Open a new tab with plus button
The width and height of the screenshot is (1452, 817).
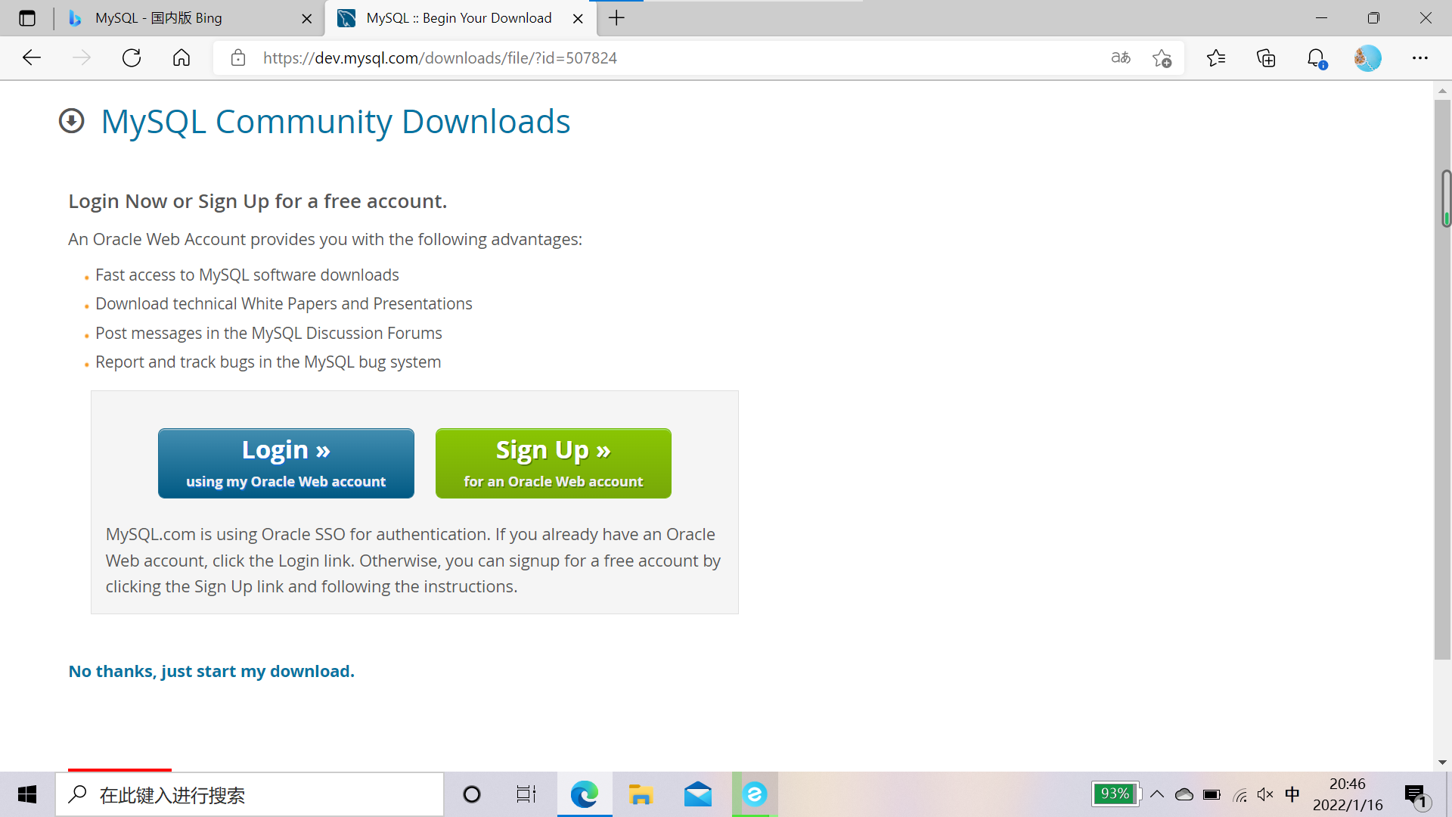point(616,18)
